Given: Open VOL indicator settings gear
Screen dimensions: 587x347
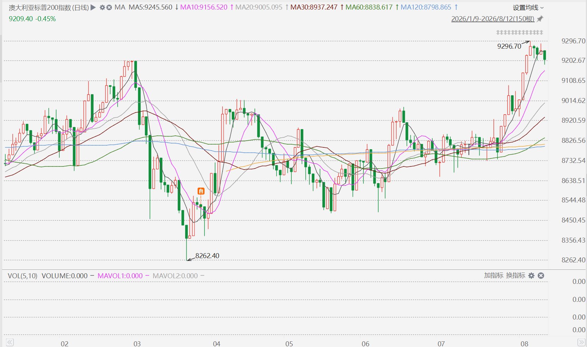Looking at the screenshot, I should [531, 275].
